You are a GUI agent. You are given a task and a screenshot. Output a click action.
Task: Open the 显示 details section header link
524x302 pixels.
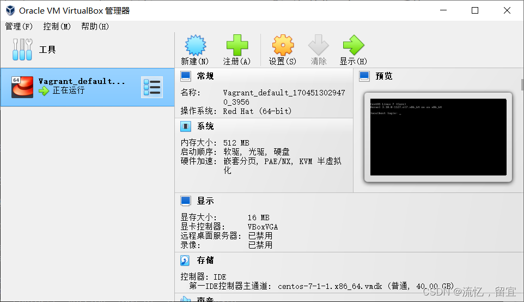[205, 201]
